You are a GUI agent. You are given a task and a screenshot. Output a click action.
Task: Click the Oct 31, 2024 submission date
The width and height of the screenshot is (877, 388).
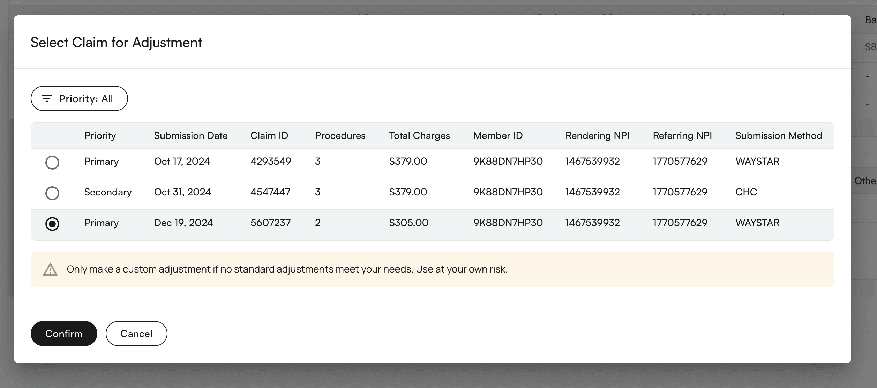click(182, 192)
